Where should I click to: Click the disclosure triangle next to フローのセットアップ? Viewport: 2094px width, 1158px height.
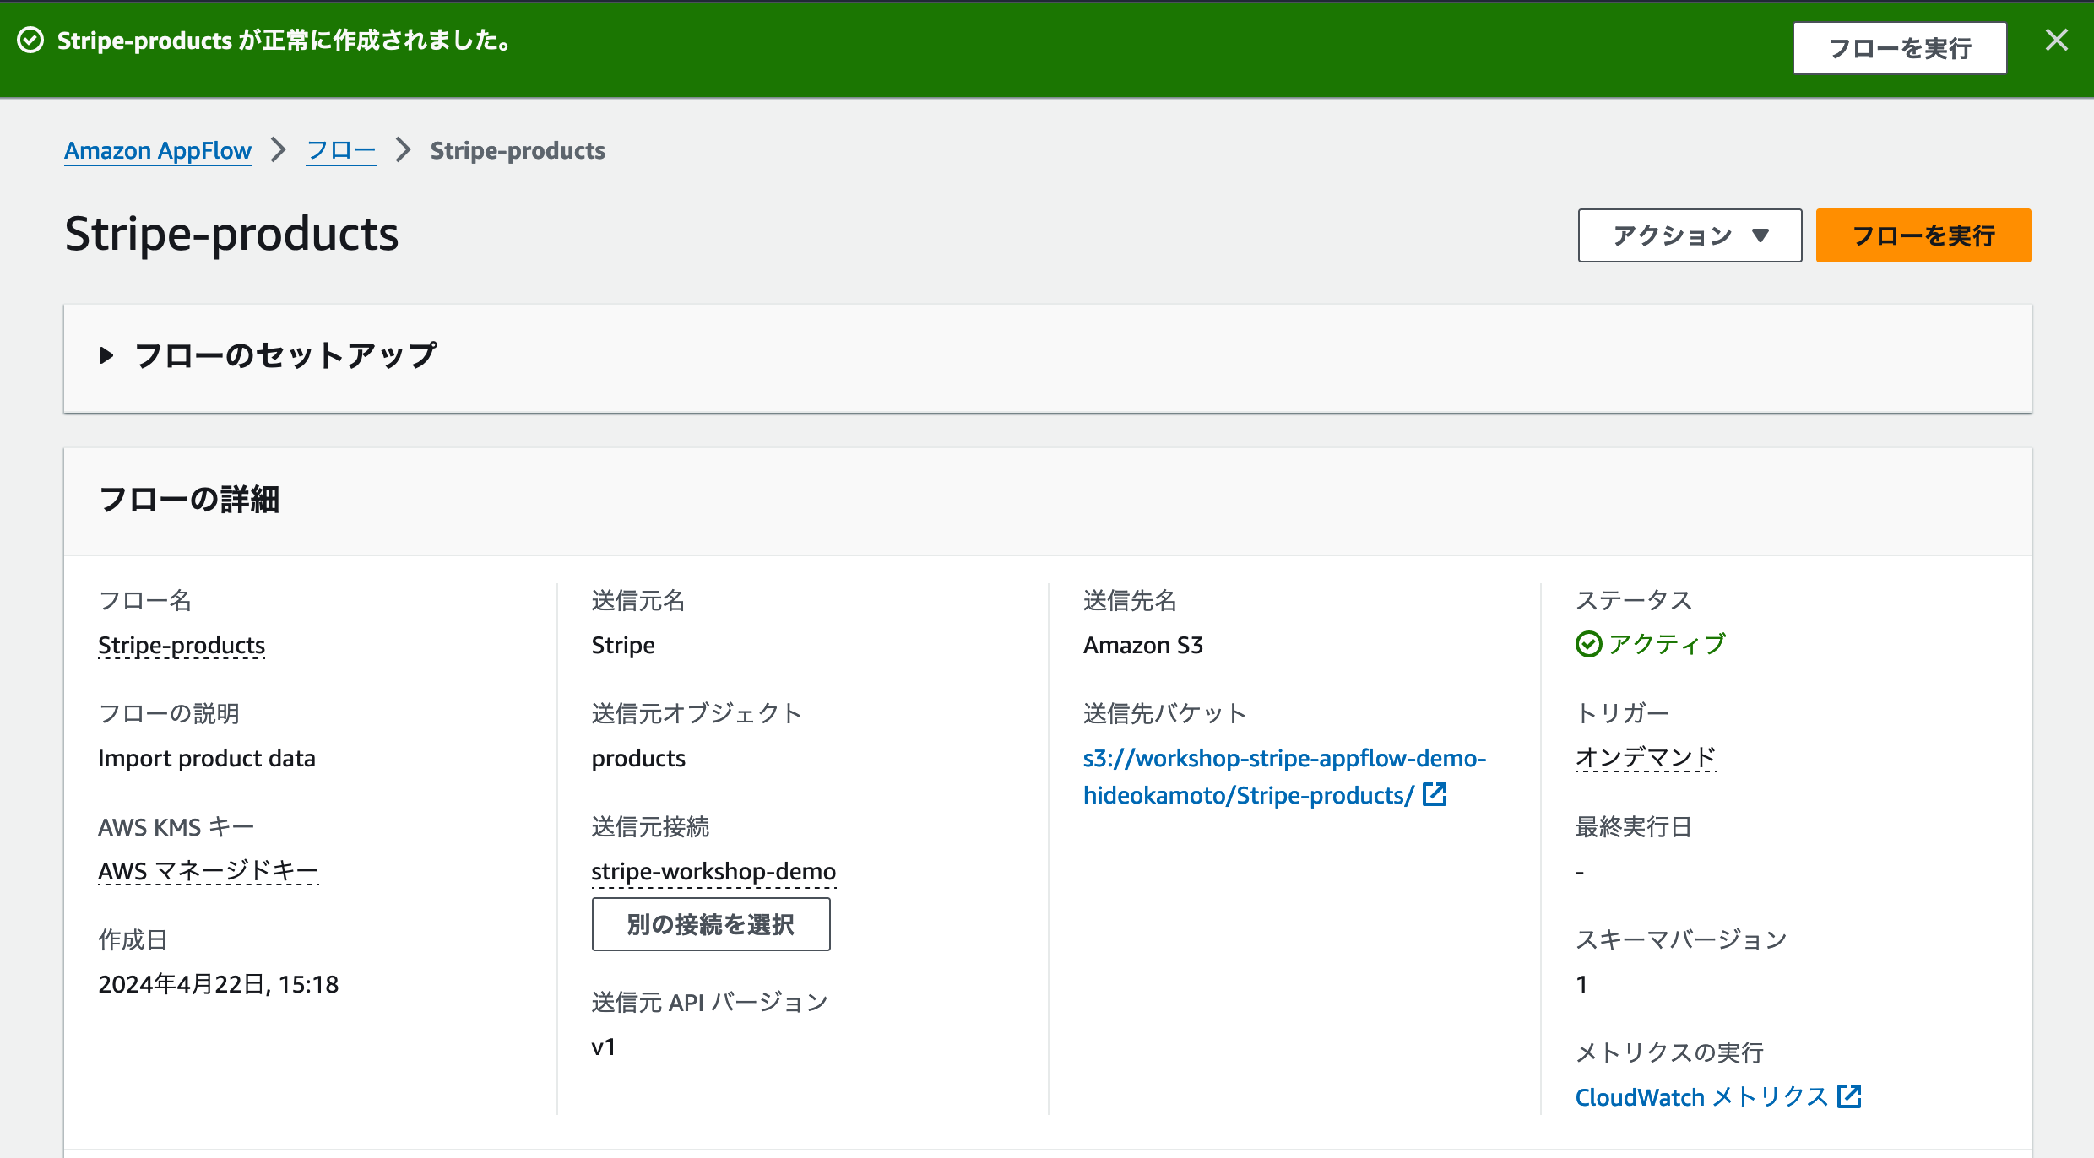click(107, 354)
